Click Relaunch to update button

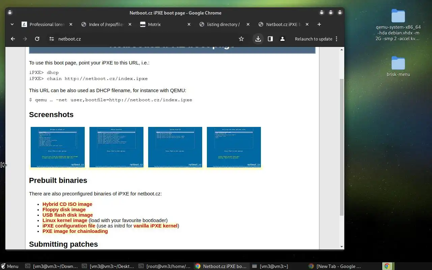pyautogui.click(x=314, y=39)
